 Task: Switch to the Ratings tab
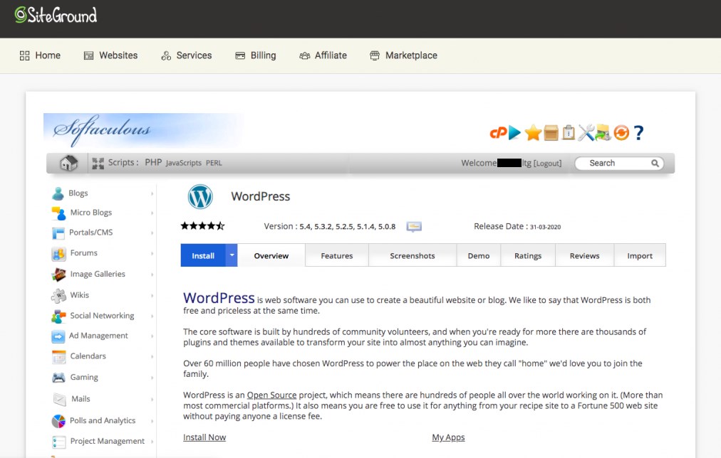coord(528,255)
